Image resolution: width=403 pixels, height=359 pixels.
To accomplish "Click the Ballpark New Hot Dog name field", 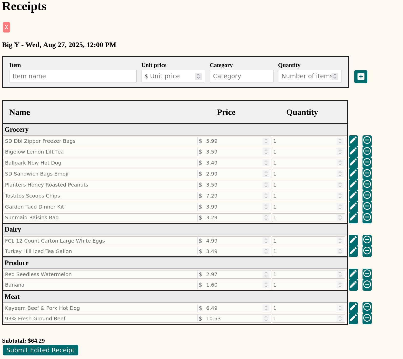I will (x=100, y=163).
